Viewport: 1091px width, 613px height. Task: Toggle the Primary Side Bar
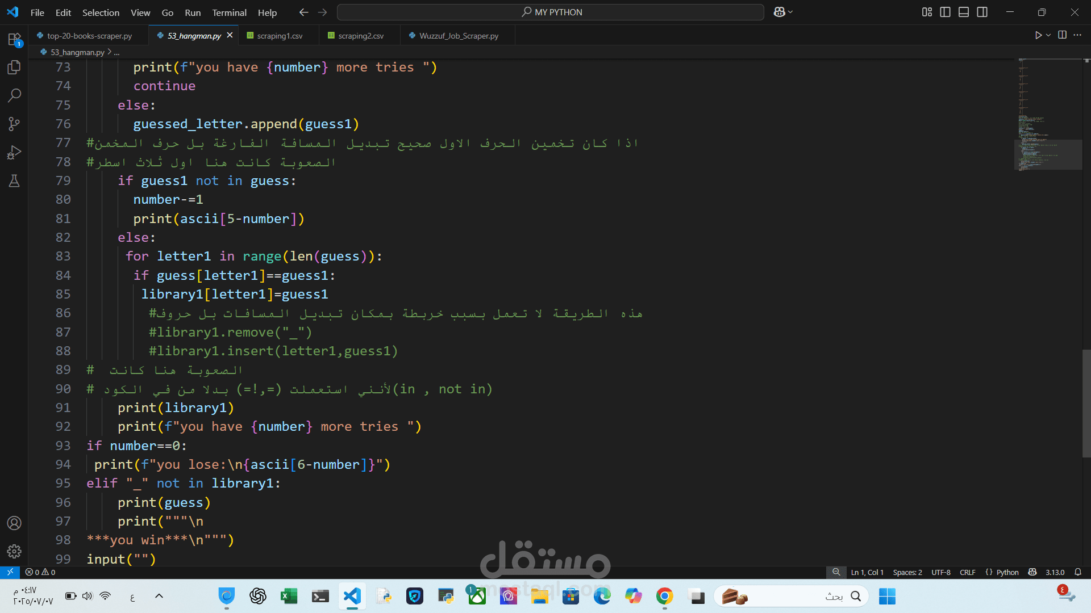[x=946, y=12]
